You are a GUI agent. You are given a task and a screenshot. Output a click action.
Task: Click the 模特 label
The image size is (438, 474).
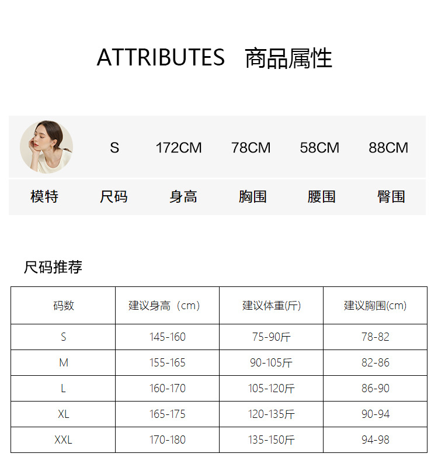pyautogui.click(x=44, y=197)
